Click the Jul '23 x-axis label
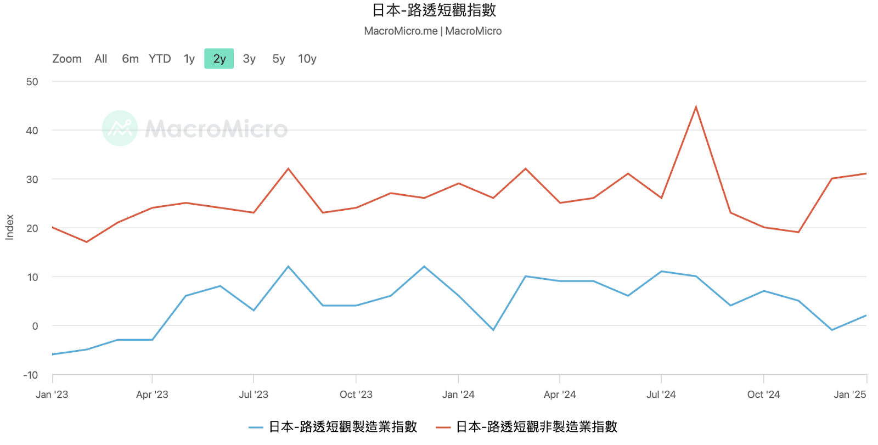Viewport: 878px width, 445px height. (254, 395)
